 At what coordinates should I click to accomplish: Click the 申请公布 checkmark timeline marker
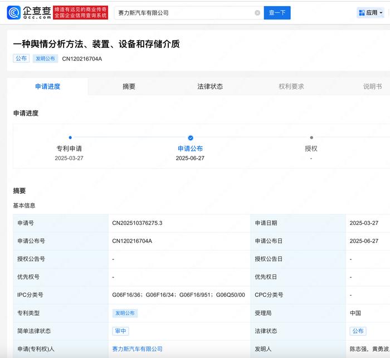point(191,138)
